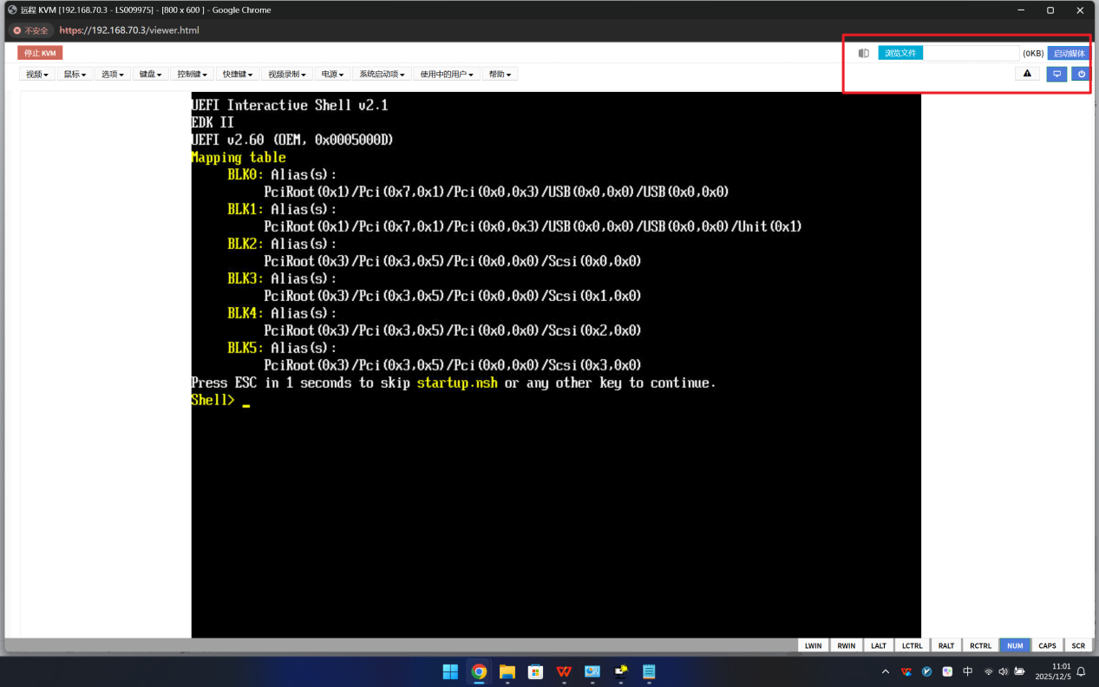
Task: Click the blue circular checkmark tray icon
Action: pos(927,671)
